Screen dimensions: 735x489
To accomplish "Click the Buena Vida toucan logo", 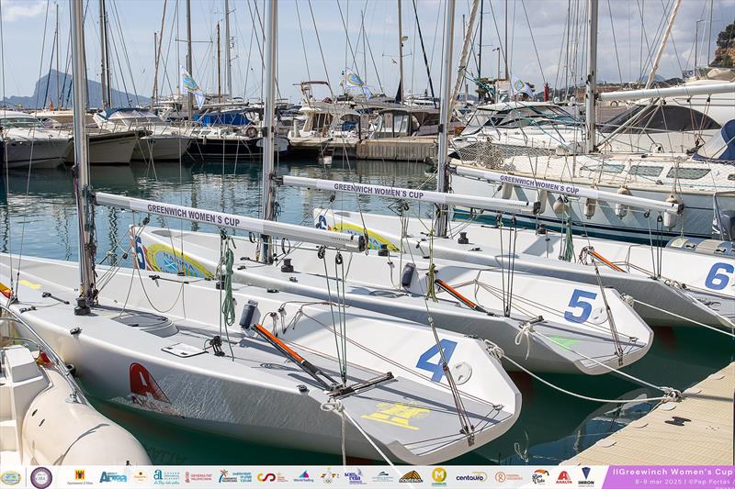I will click(540, 477).
